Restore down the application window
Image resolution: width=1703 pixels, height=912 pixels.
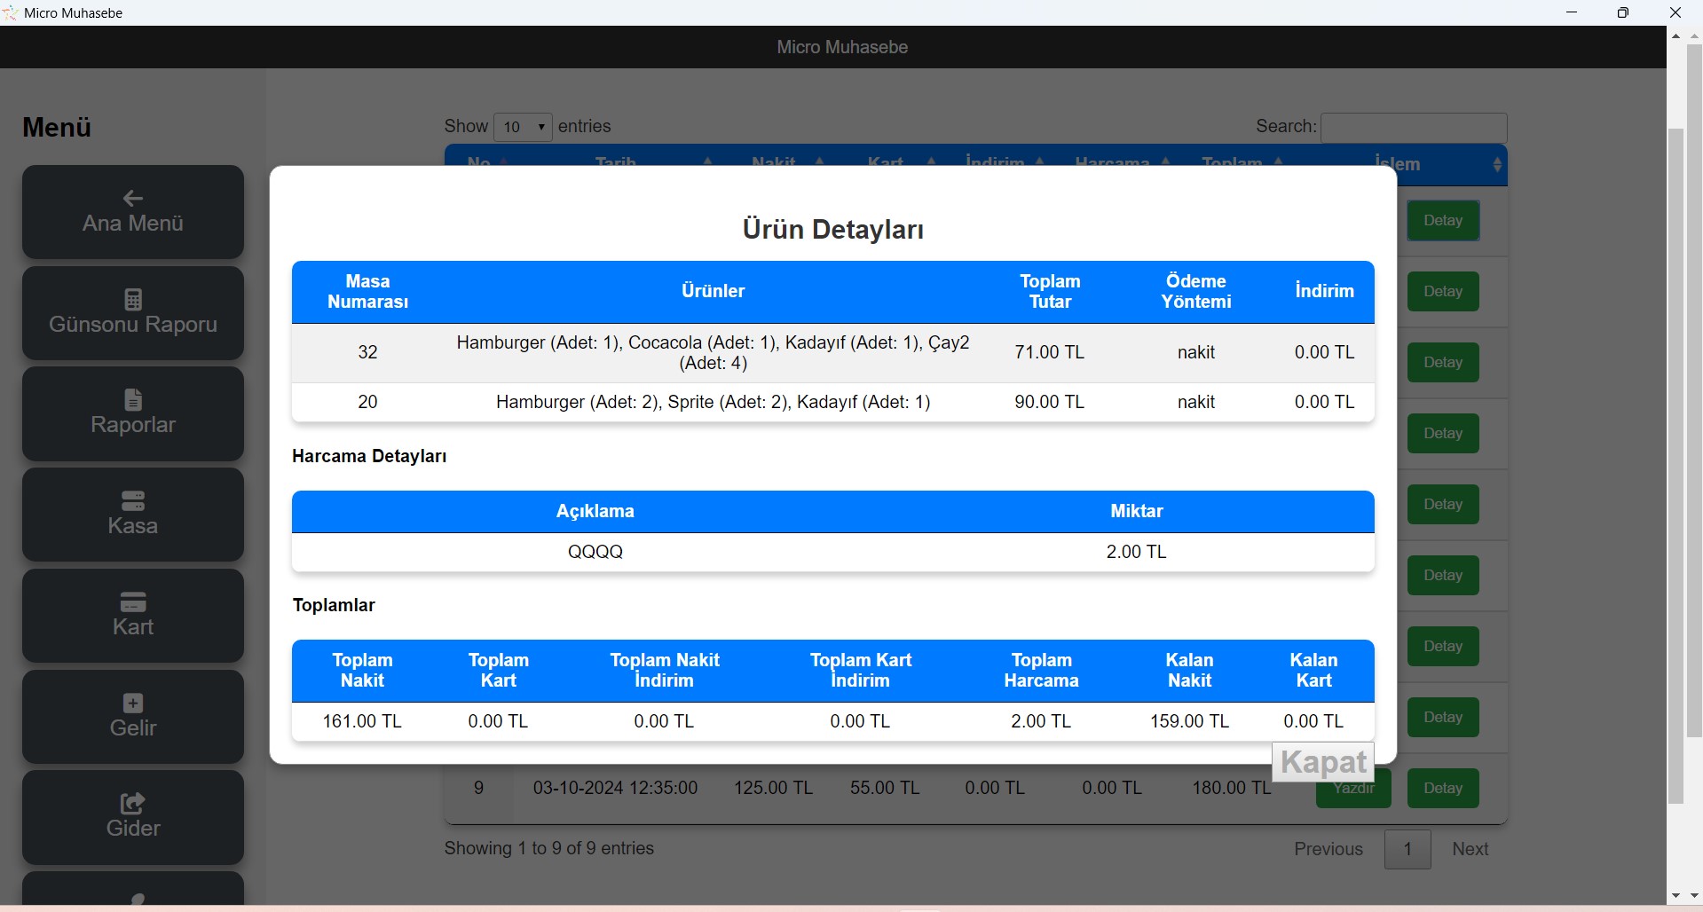point(1622,12)
